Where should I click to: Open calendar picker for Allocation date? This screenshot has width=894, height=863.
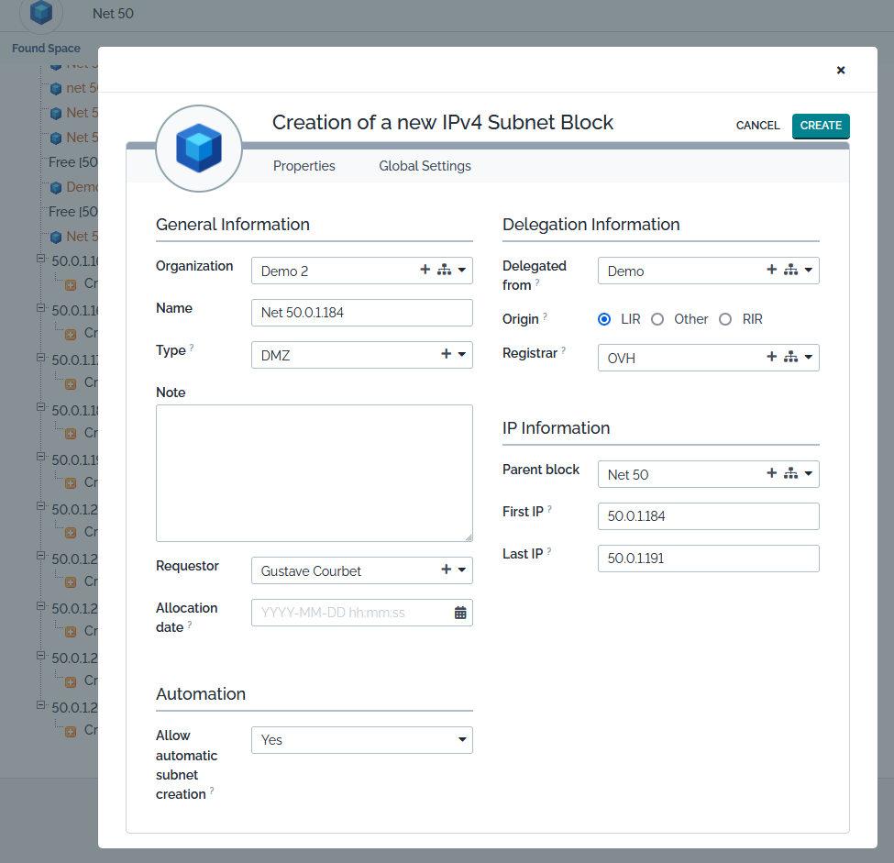460,613
